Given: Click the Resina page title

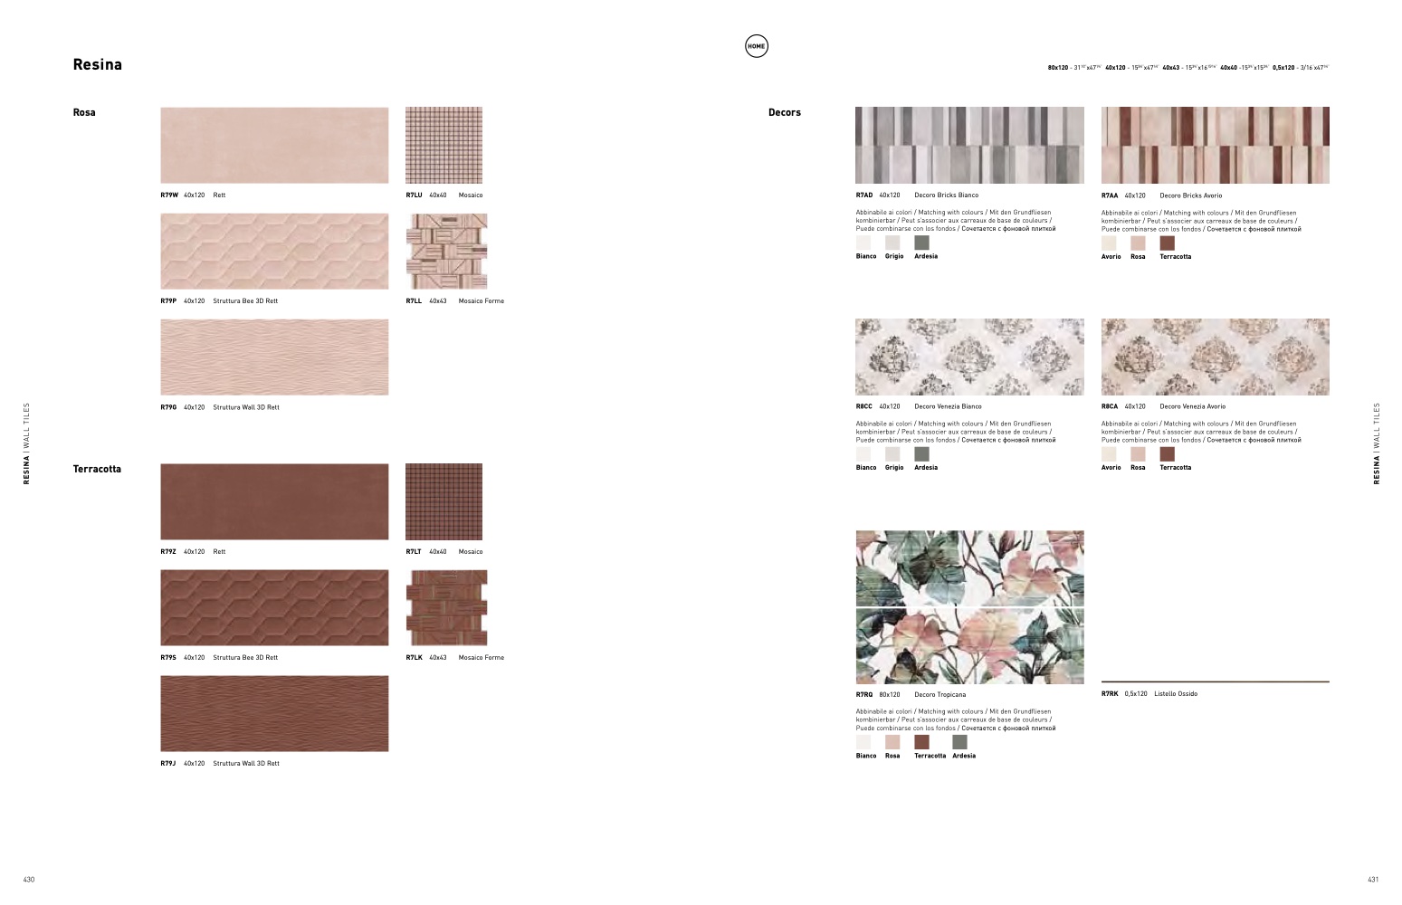Looking at the screenshot, I should click(x=97, y=65).
